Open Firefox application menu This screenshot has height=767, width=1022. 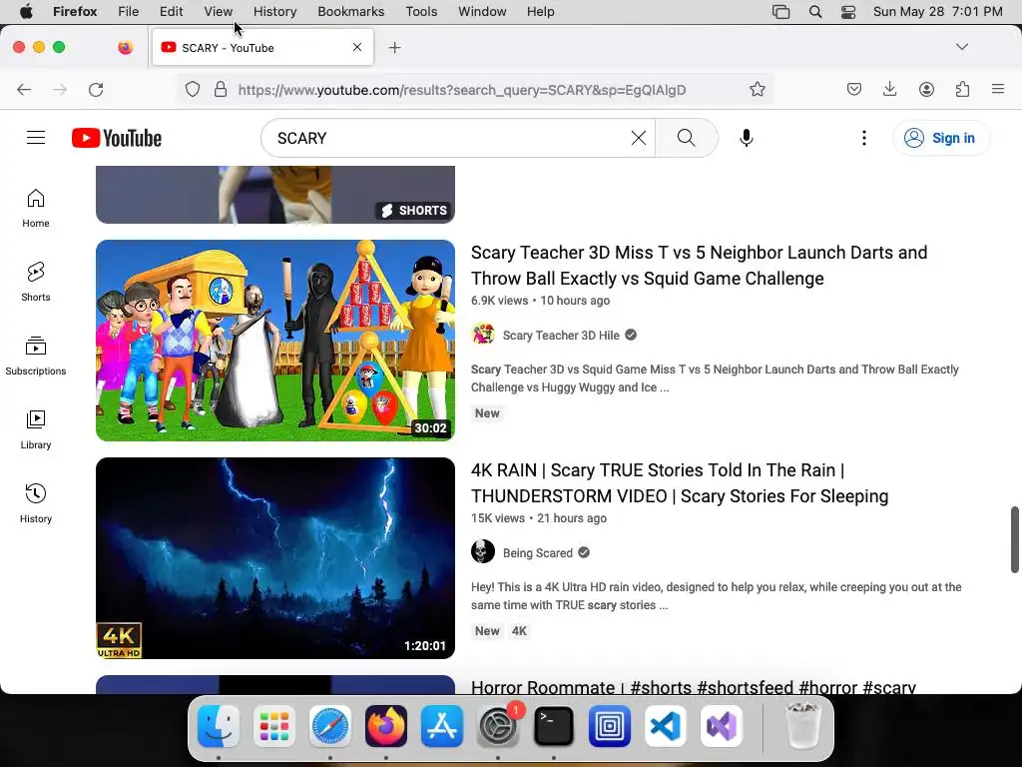click(x=998, y=89)
